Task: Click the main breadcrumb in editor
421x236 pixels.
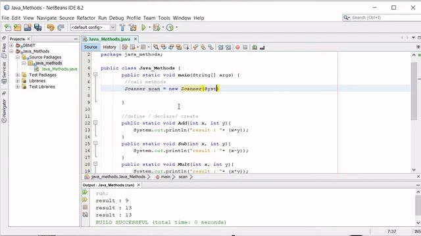Action: point(166,177)
